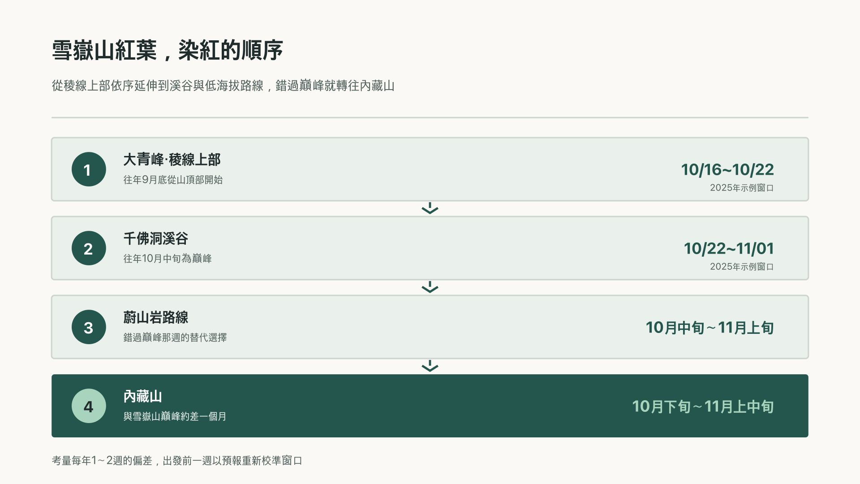Screen dimensions: 860x484
Task: Click the down arrow below 蔚山岩路線 card
Action: (x=430, y=366)
